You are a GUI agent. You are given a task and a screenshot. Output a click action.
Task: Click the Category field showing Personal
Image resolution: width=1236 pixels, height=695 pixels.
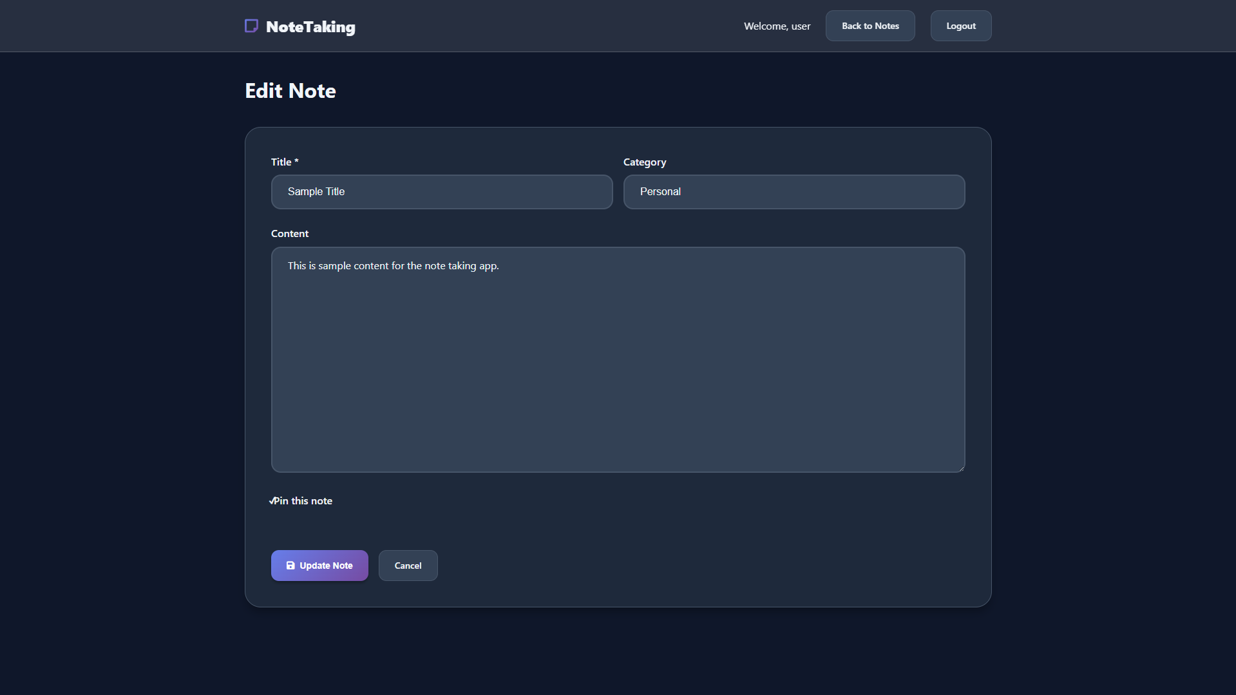pyautogui.click(x=794, y=192)
